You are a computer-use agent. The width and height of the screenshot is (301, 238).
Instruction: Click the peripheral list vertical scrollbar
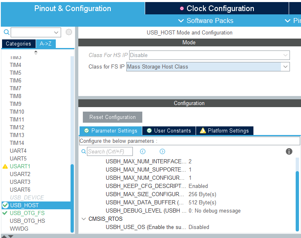pos(72,198)
